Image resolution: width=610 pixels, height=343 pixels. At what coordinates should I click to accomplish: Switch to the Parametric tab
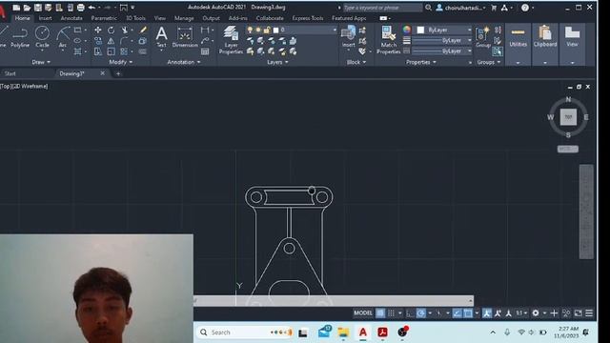pos(104,18)
